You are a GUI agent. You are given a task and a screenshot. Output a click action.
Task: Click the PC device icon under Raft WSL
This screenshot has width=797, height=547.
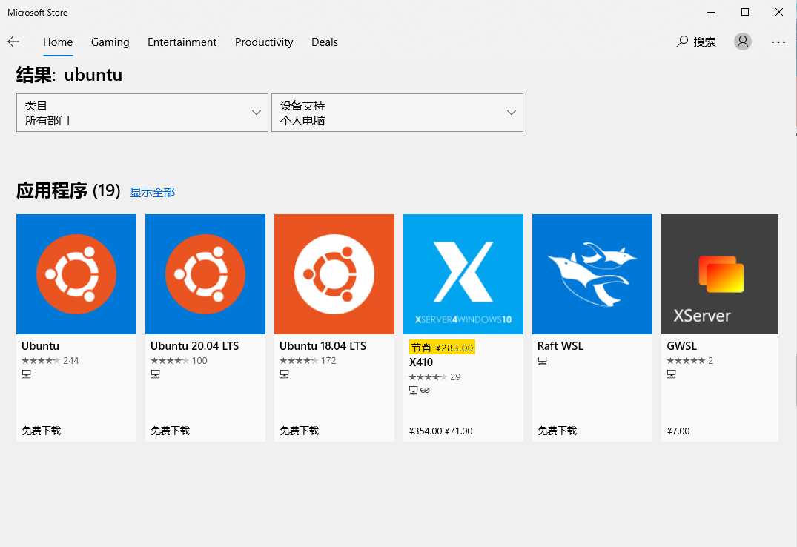point(543,361)
